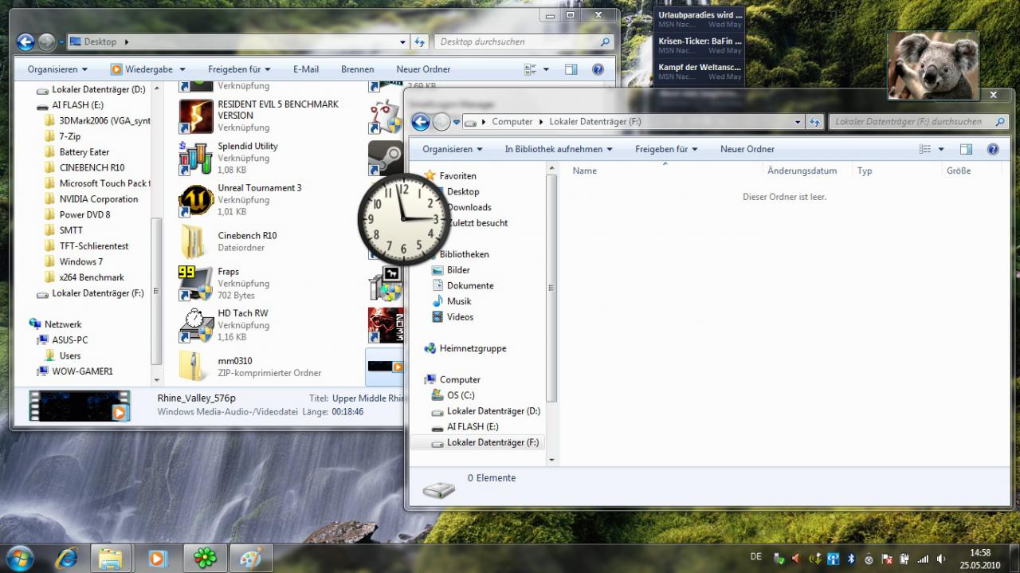The height and width of the screenshot is (573, 1020).
Task: Select the Unreal Tournament 3 icon
Action: (x=195, y=200)
